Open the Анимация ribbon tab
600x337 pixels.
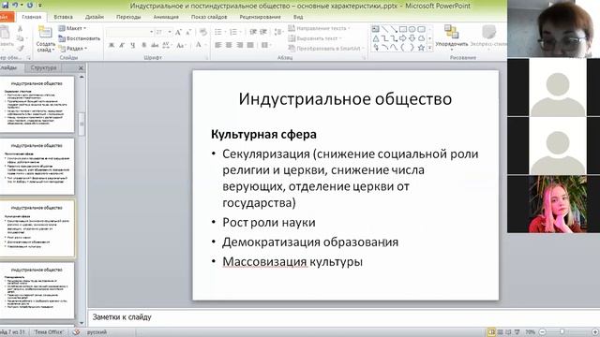[166, 17]
